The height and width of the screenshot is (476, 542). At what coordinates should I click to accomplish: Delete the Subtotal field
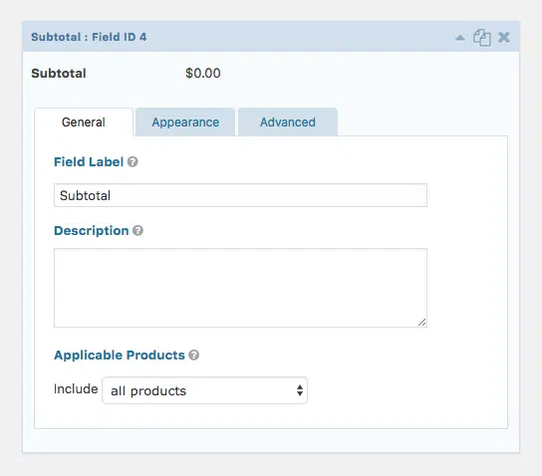click(x=504, y=37)
